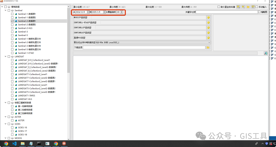Enable the 手动输入 checkbox
This screenshot has width=276, height=147.
pos(257,7)
